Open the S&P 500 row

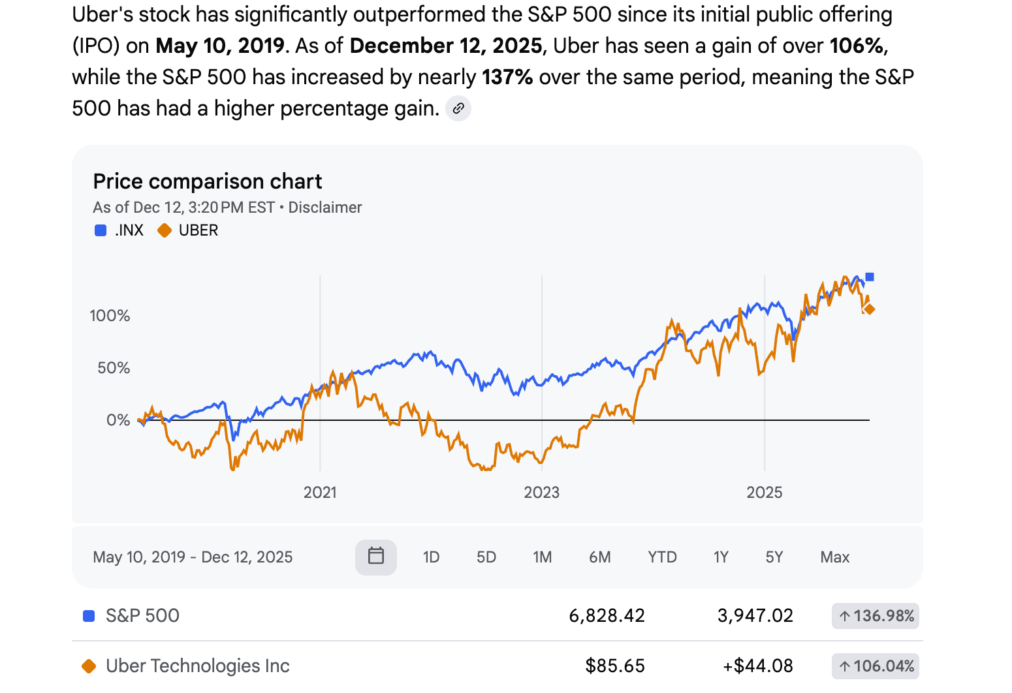coord(142,616)
